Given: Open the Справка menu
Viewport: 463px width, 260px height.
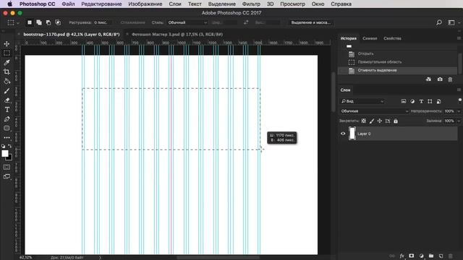Looking at the screenshot, I should coord(341,4).
